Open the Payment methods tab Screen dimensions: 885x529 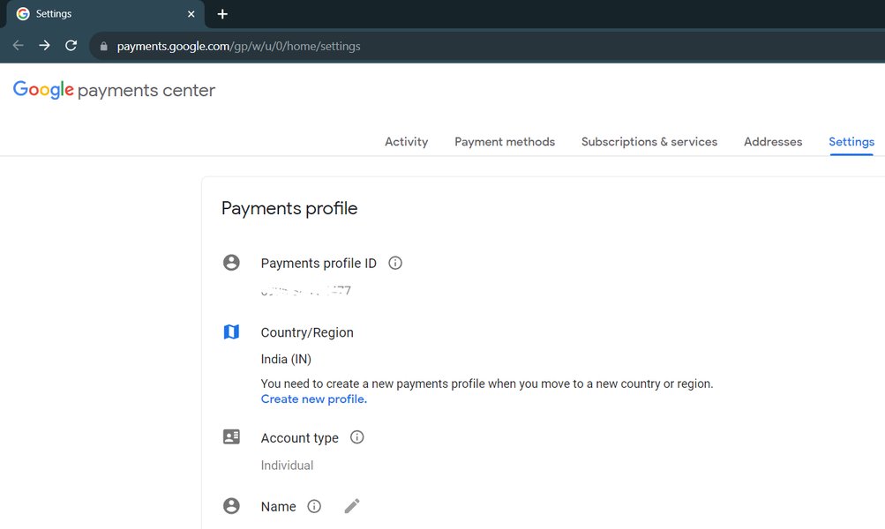click(x=505, y=142)
